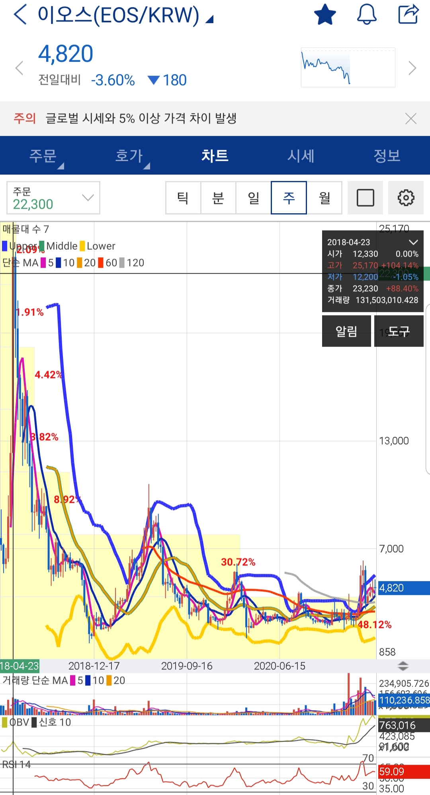Click the MA 5 magenta legend swatch
Viewport: 430px width, 795px height.
coord(43,263)
